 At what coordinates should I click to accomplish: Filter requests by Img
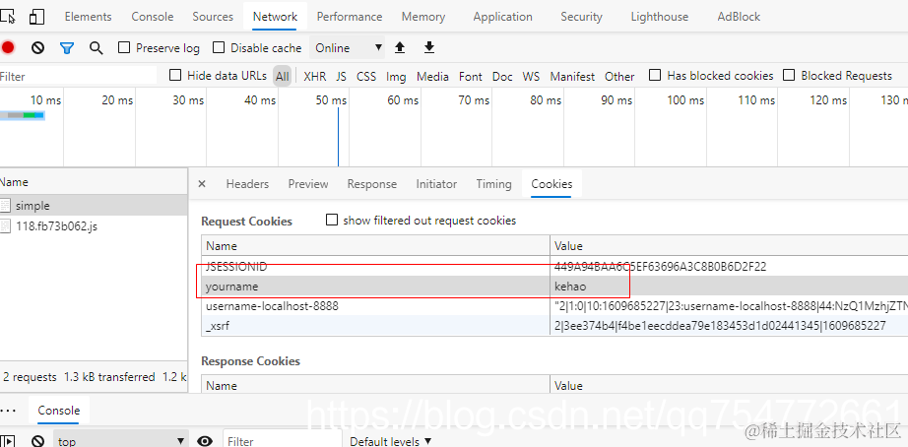coord(396,76)
